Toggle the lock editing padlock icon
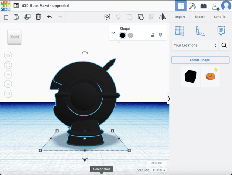 (x=153, y=35)
